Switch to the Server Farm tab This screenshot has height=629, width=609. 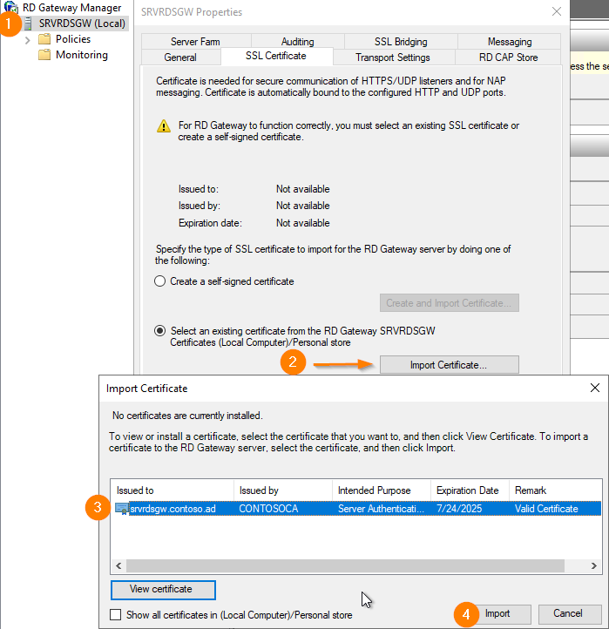196,41
